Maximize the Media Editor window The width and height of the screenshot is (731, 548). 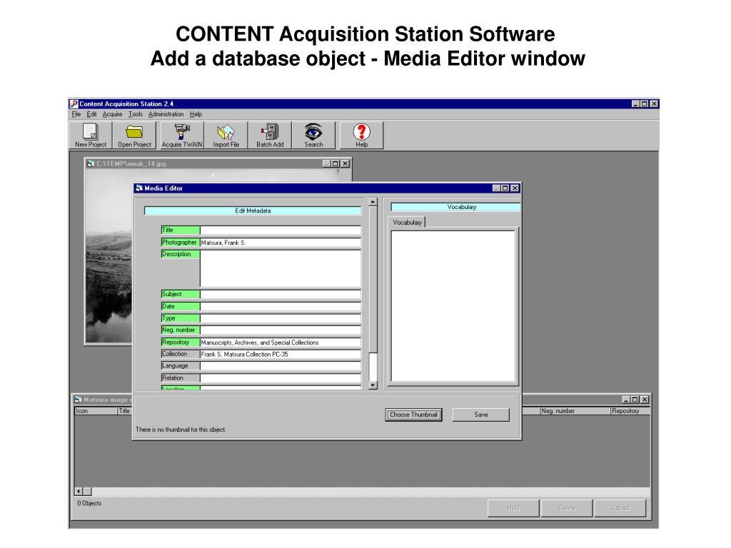[x=505, y=188]
